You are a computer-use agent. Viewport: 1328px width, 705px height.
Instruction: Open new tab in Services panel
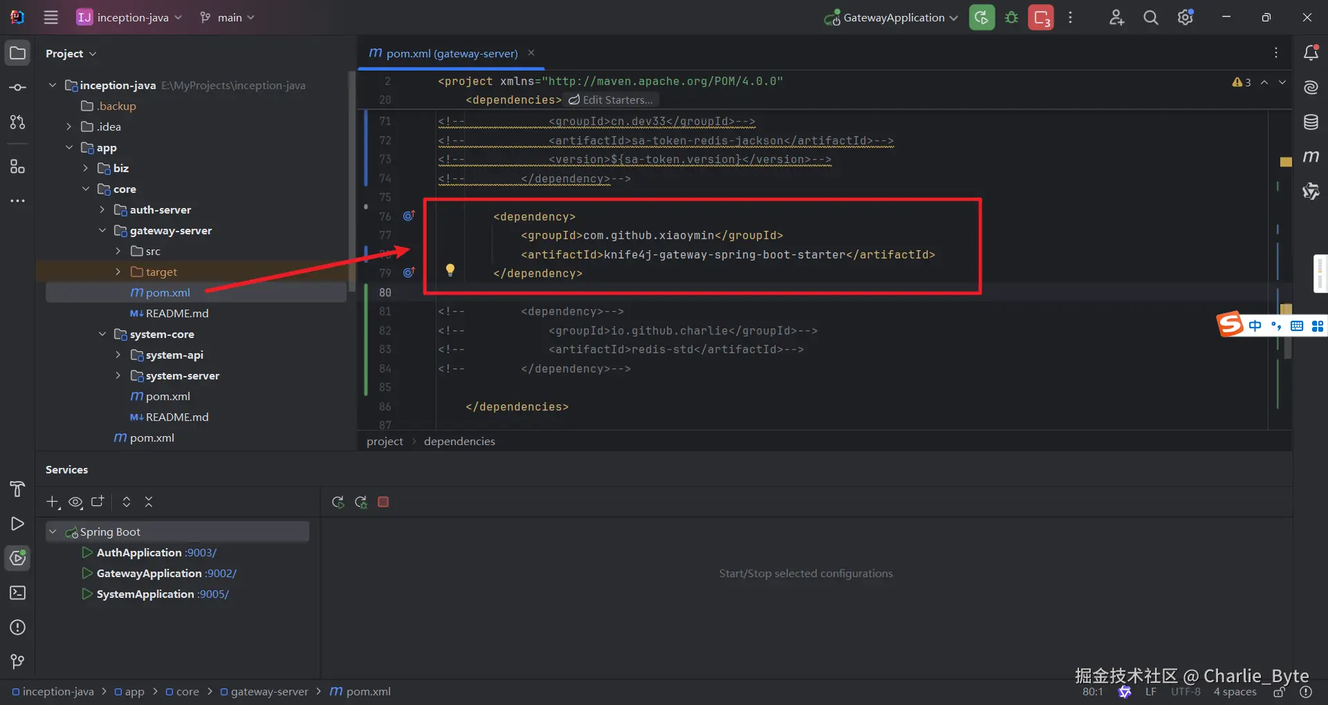(98, 502)
